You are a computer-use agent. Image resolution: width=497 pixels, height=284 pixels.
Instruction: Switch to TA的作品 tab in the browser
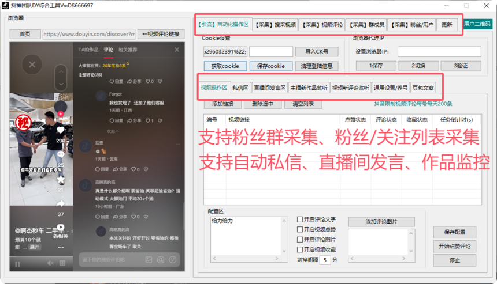[88, 50]
